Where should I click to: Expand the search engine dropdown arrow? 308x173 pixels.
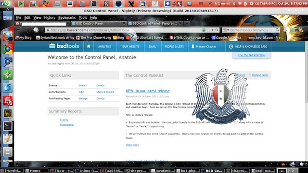point(228,30)
